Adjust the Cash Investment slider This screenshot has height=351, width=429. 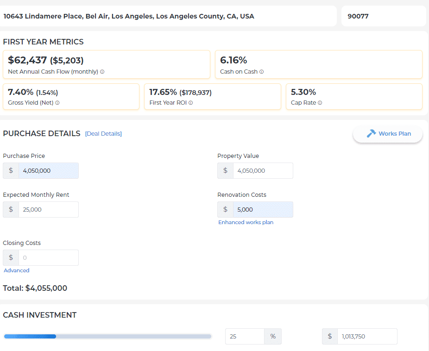[107, 337]
